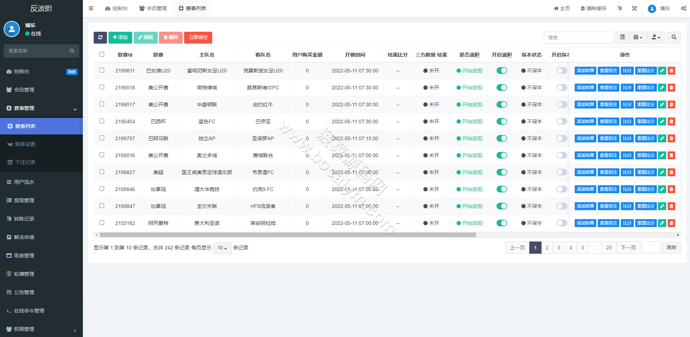Click the user avatar icon in header
Viewport: 690px width, 337px height.
coord(652,9)
